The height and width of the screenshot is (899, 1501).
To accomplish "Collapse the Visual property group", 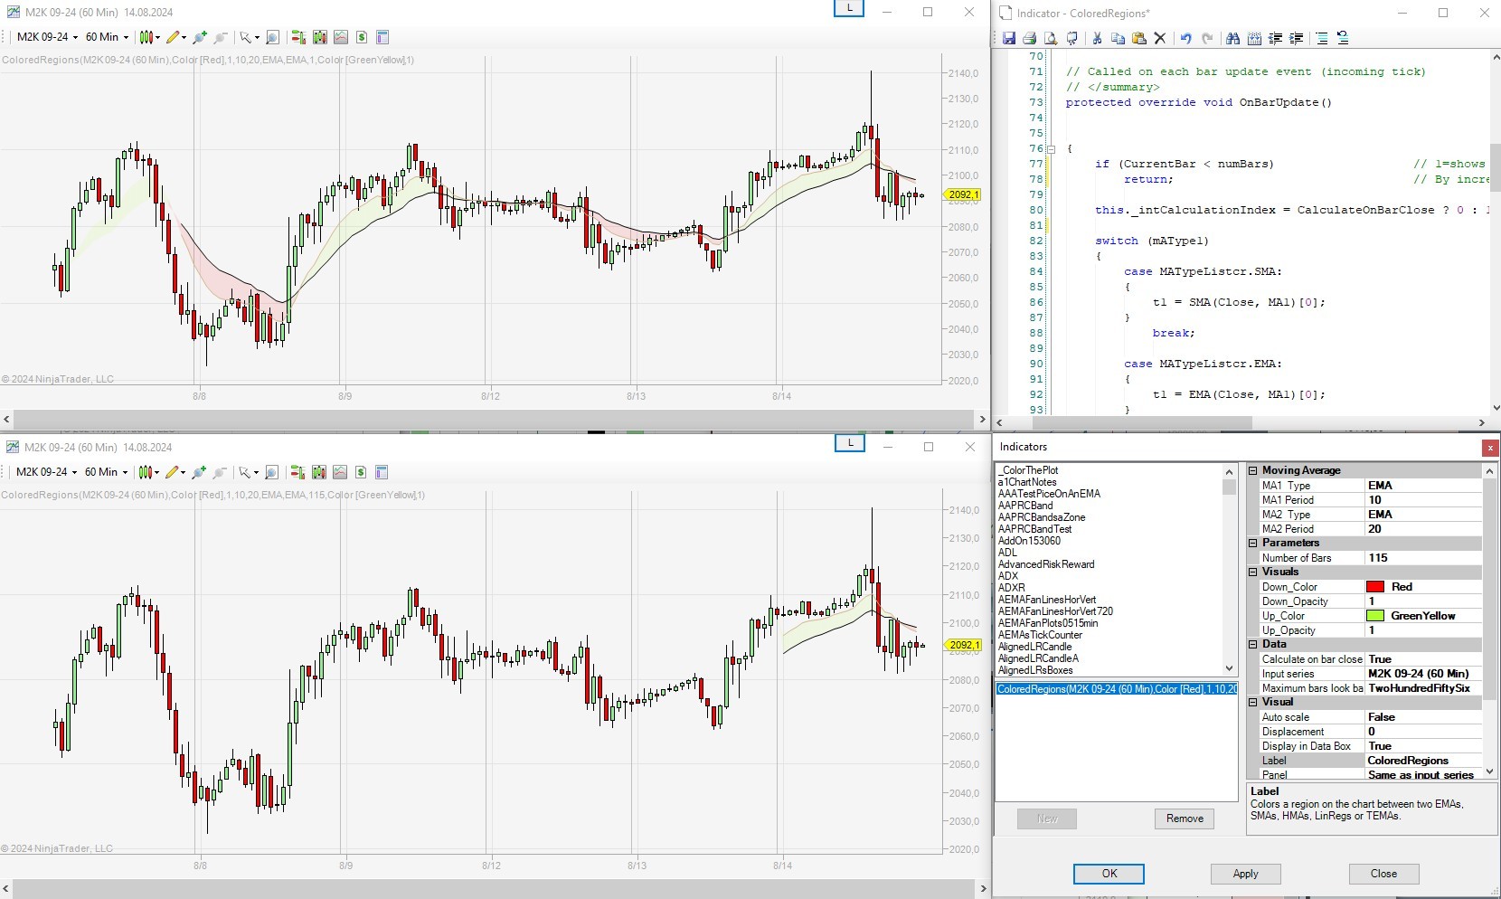I will [x=1253, y=702].
